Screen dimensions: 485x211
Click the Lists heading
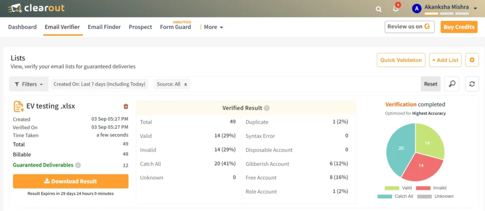pos(18,58)
